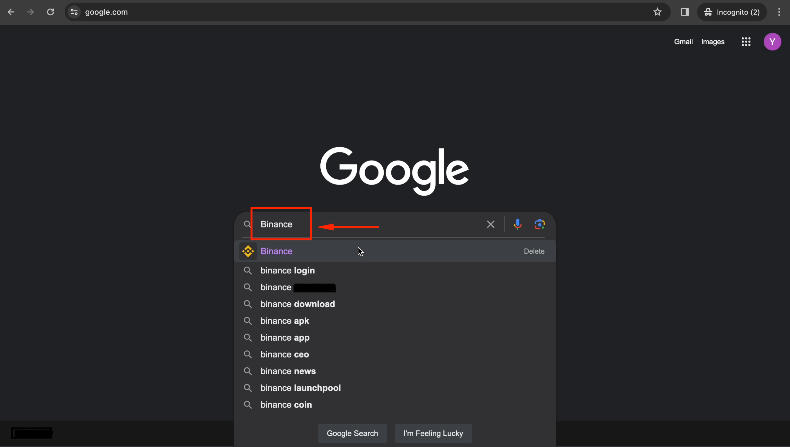Click the browser back arrow
This screenshot has width=790, height=447.
coord(11,12)
